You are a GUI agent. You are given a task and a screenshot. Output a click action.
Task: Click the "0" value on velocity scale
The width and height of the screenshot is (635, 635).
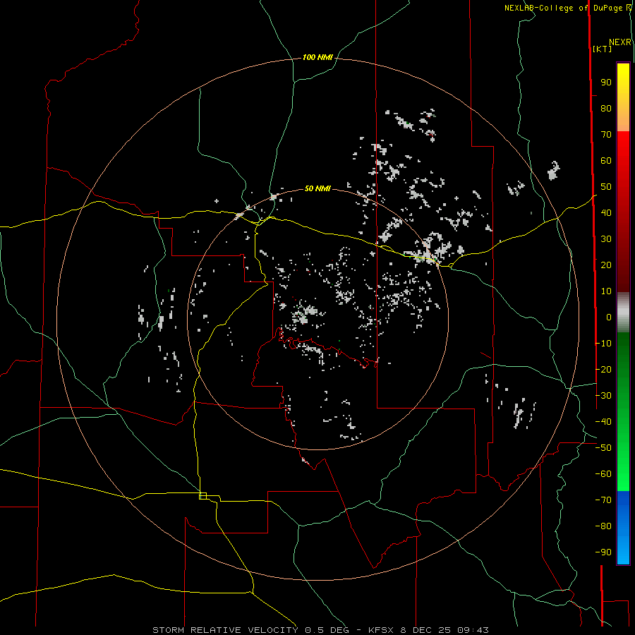609,317
